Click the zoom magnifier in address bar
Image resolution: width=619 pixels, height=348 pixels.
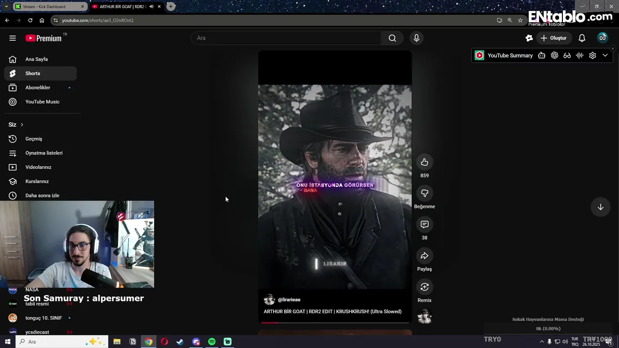(x=510, y=20)
